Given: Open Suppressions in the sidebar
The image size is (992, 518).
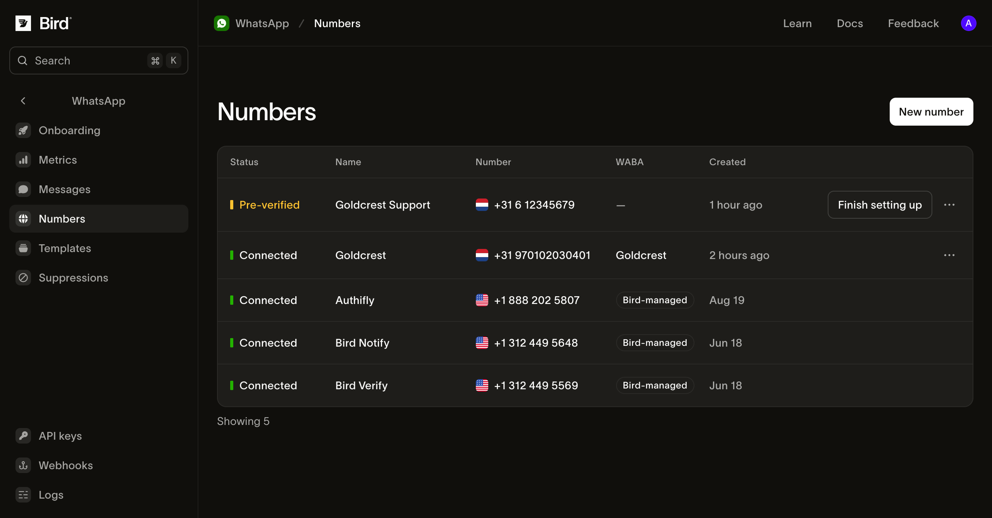Looking at the screenshot, I should pyautogui.click(x=99, y=278).
